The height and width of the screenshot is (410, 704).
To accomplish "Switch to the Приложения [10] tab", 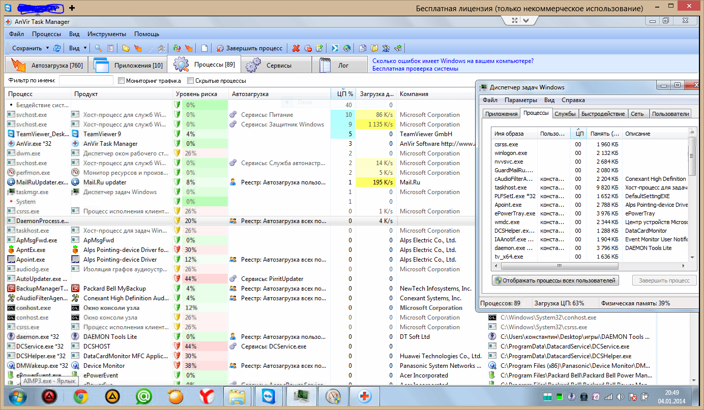I will coord(127,65).
